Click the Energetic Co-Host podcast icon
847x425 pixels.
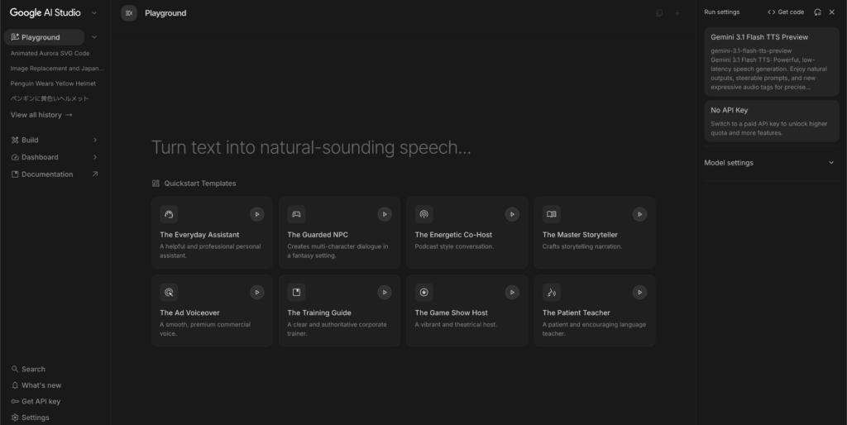(423, 214)
